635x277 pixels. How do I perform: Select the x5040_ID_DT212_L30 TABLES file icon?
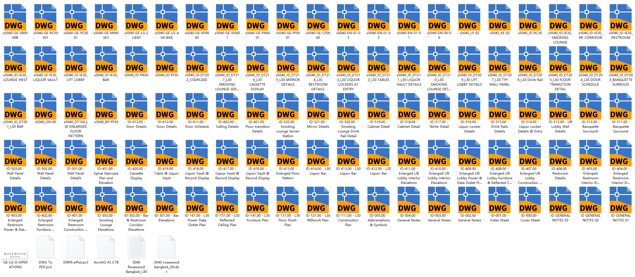(x=378, y=59)
